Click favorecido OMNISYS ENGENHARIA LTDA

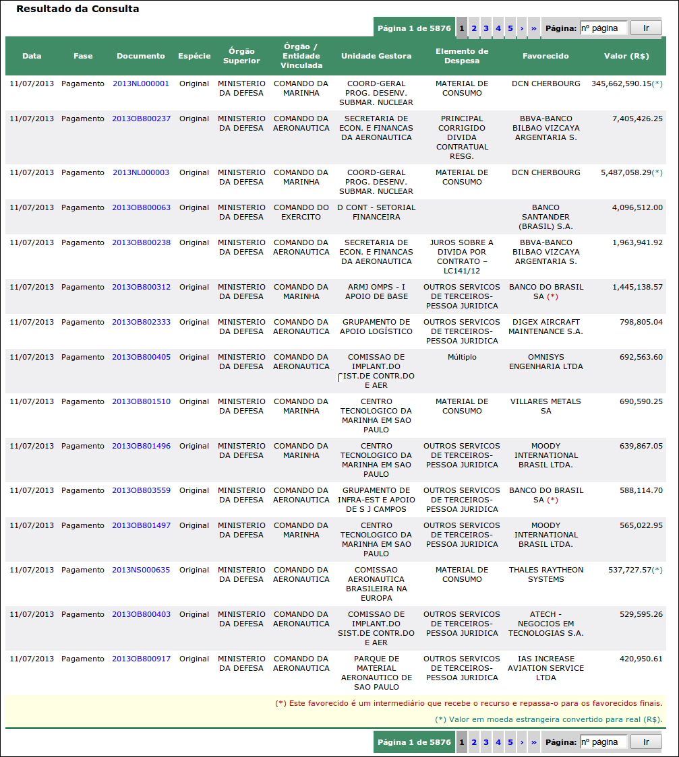(545, 362)
